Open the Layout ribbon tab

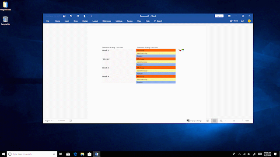[95, 21]
